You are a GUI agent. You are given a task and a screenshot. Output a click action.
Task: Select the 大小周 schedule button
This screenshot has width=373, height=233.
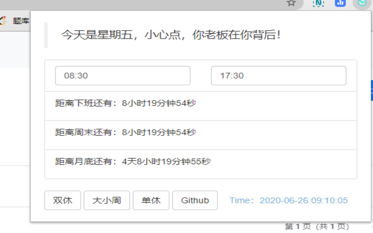(107, 200)
